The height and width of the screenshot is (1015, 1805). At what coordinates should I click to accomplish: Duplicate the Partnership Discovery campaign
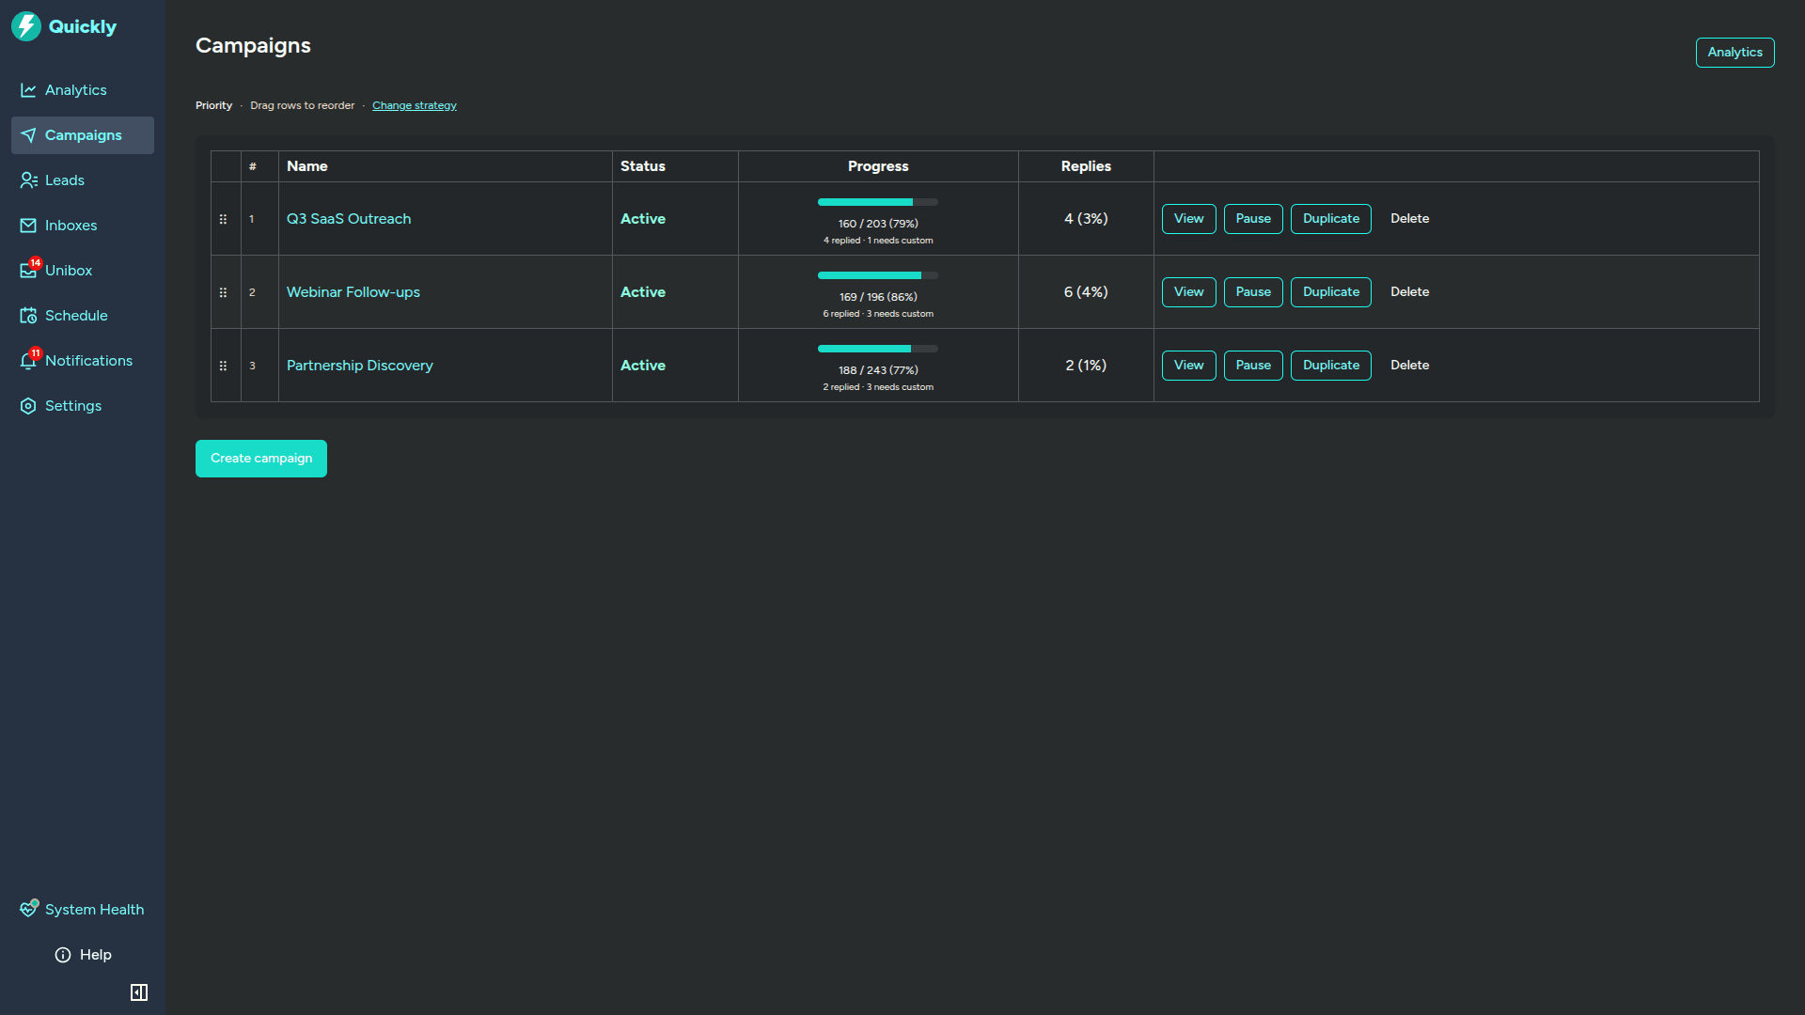tap(1331, 366)
